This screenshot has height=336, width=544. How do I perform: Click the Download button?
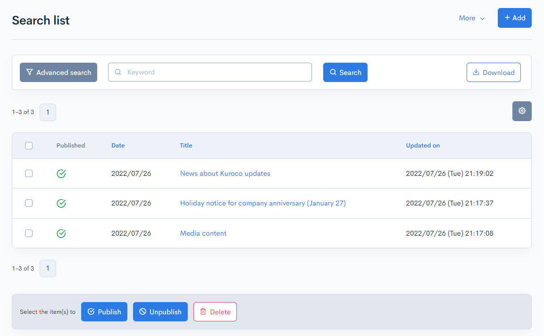coord(494,72)
